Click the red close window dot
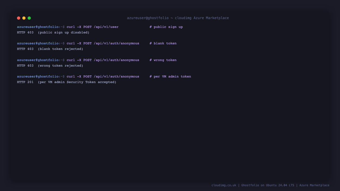Image resolution: width=340 pixels, height=191 pixels. (x=19, y=18)
